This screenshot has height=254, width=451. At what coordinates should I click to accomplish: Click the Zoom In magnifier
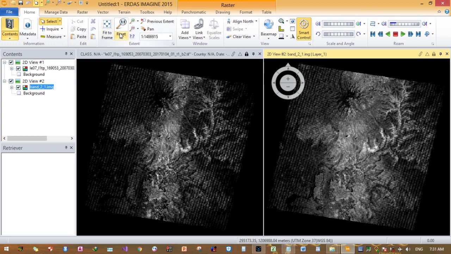click(x=132, y=22)
